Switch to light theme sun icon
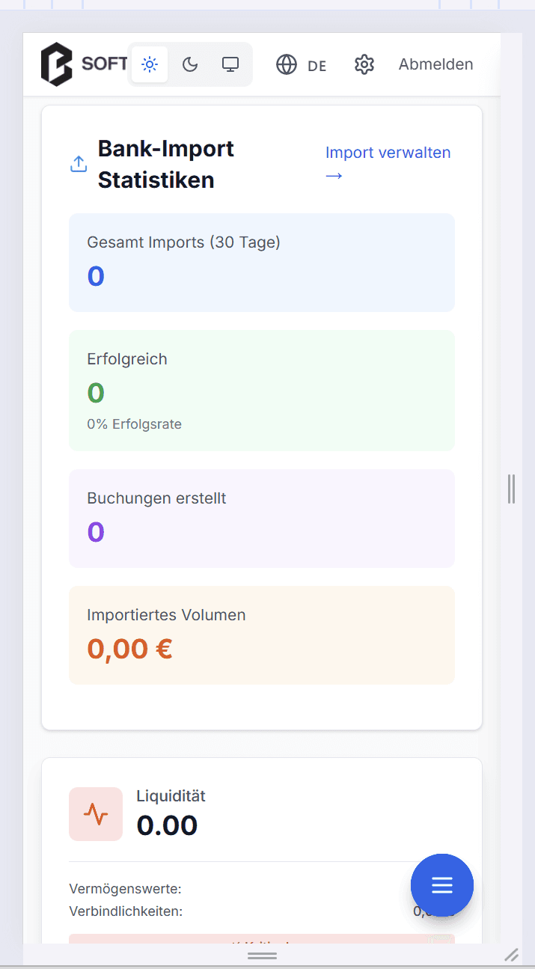Screen dimensions: 535x969 tap(150, 64)
